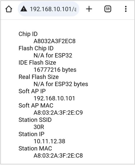
Task: Open the three-dot browser menu
Action: click(126, 9)
